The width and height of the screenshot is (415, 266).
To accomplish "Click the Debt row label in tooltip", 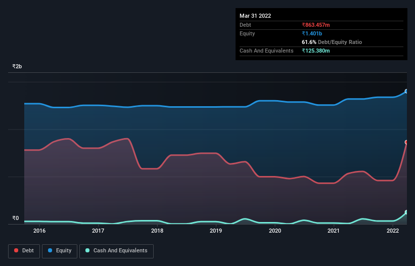I will 245,25.
